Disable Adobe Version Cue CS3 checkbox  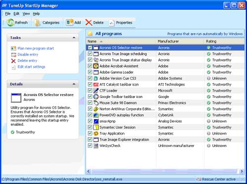(x=90, y=78)
